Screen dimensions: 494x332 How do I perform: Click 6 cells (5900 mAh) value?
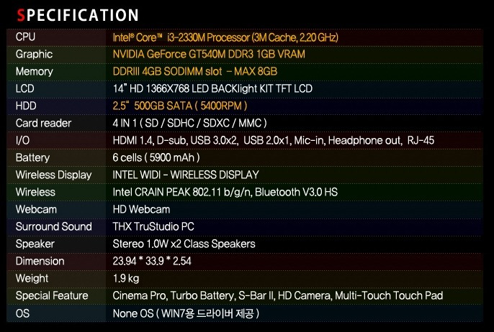(x=156, y=157)
